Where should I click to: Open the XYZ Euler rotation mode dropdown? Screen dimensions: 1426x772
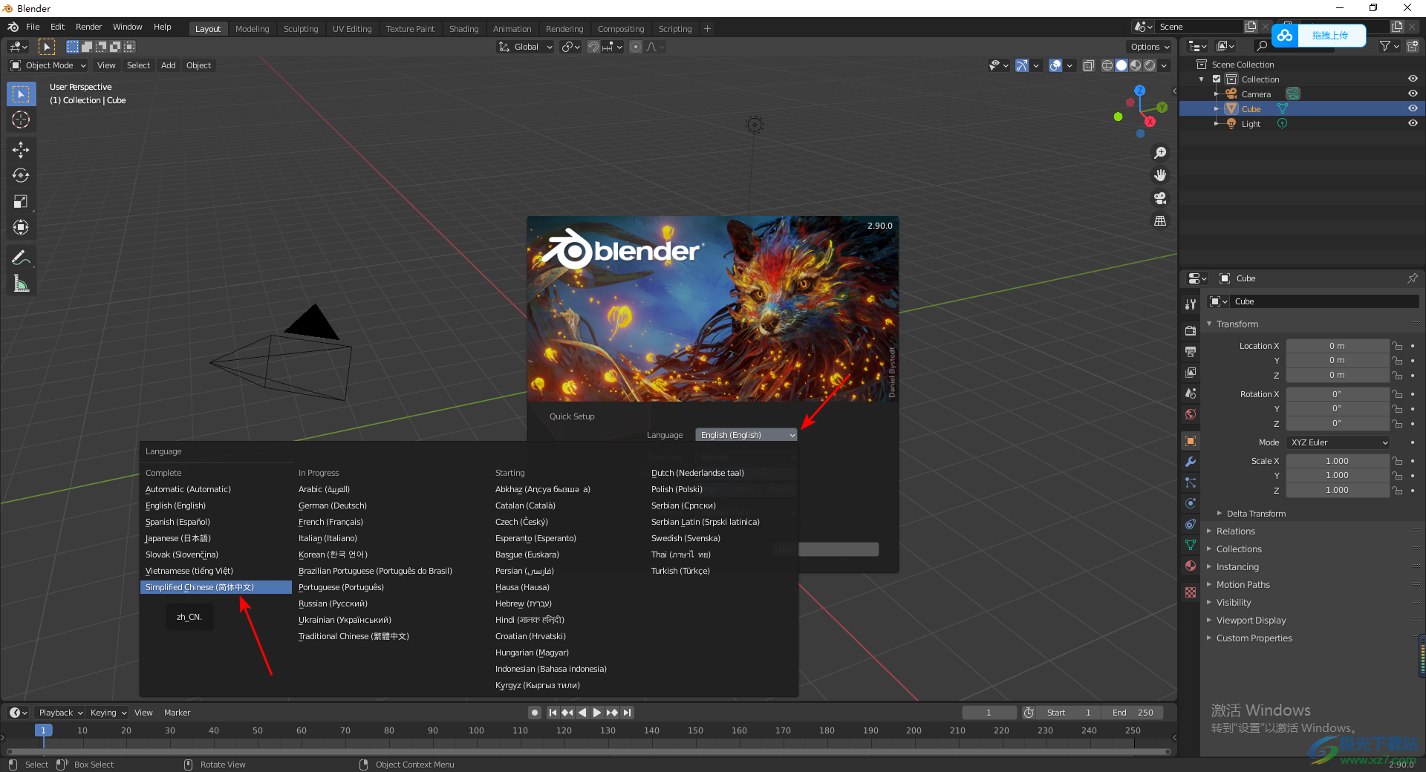pyautogui.click(x=1338, y=442)
